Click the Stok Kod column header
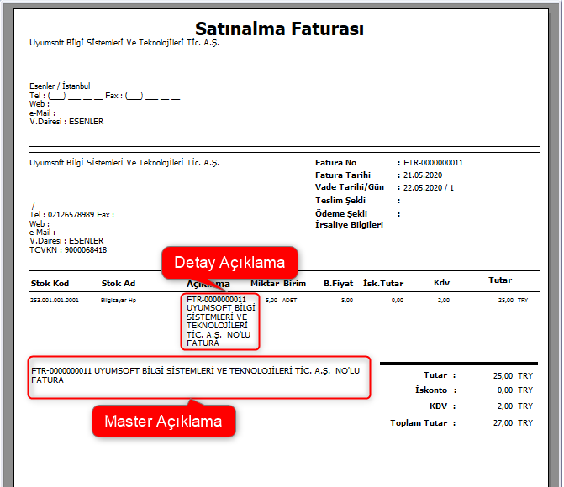Viewport: 564px width, 487px height. (x=51, y=284)
